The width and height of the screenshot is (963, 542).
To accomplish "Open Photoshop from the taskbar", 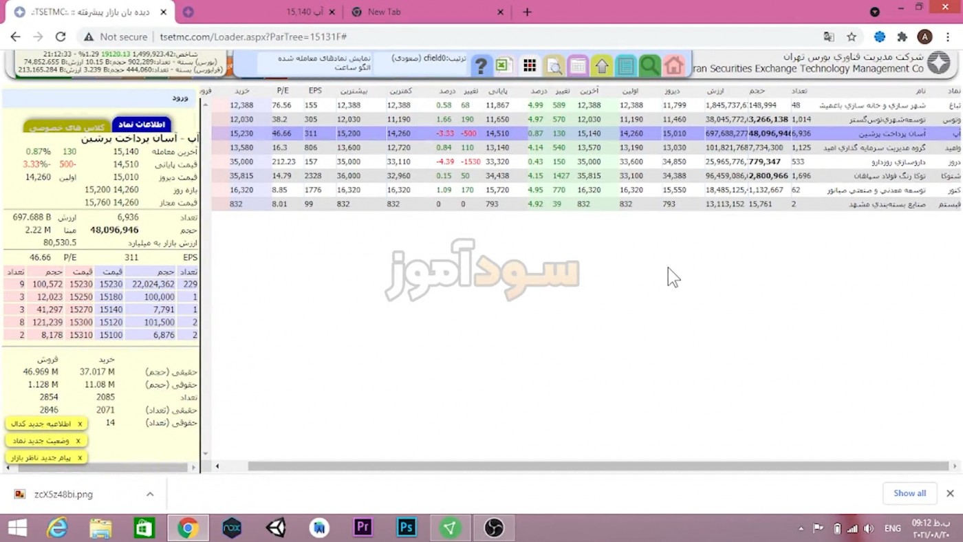I will point(407,528).
